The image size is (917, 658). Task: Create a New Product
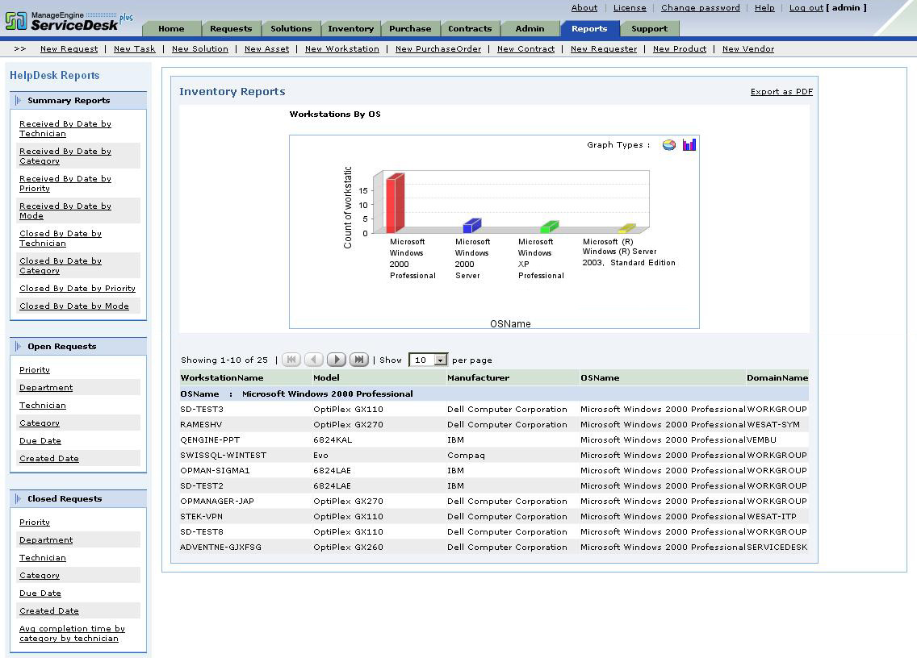pos(680,49)
